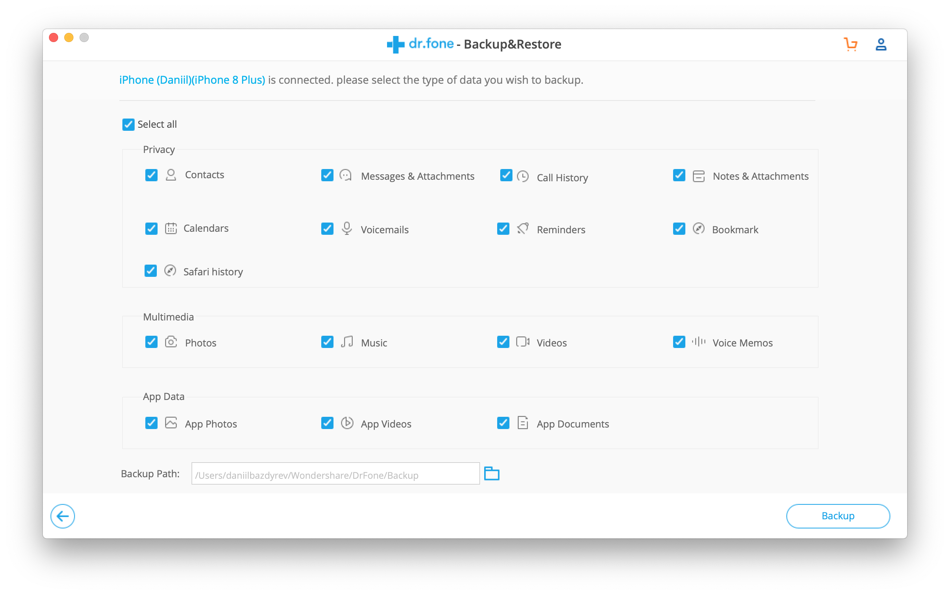
Task: Click the Call History clock icon
Action: pos(523,176)
